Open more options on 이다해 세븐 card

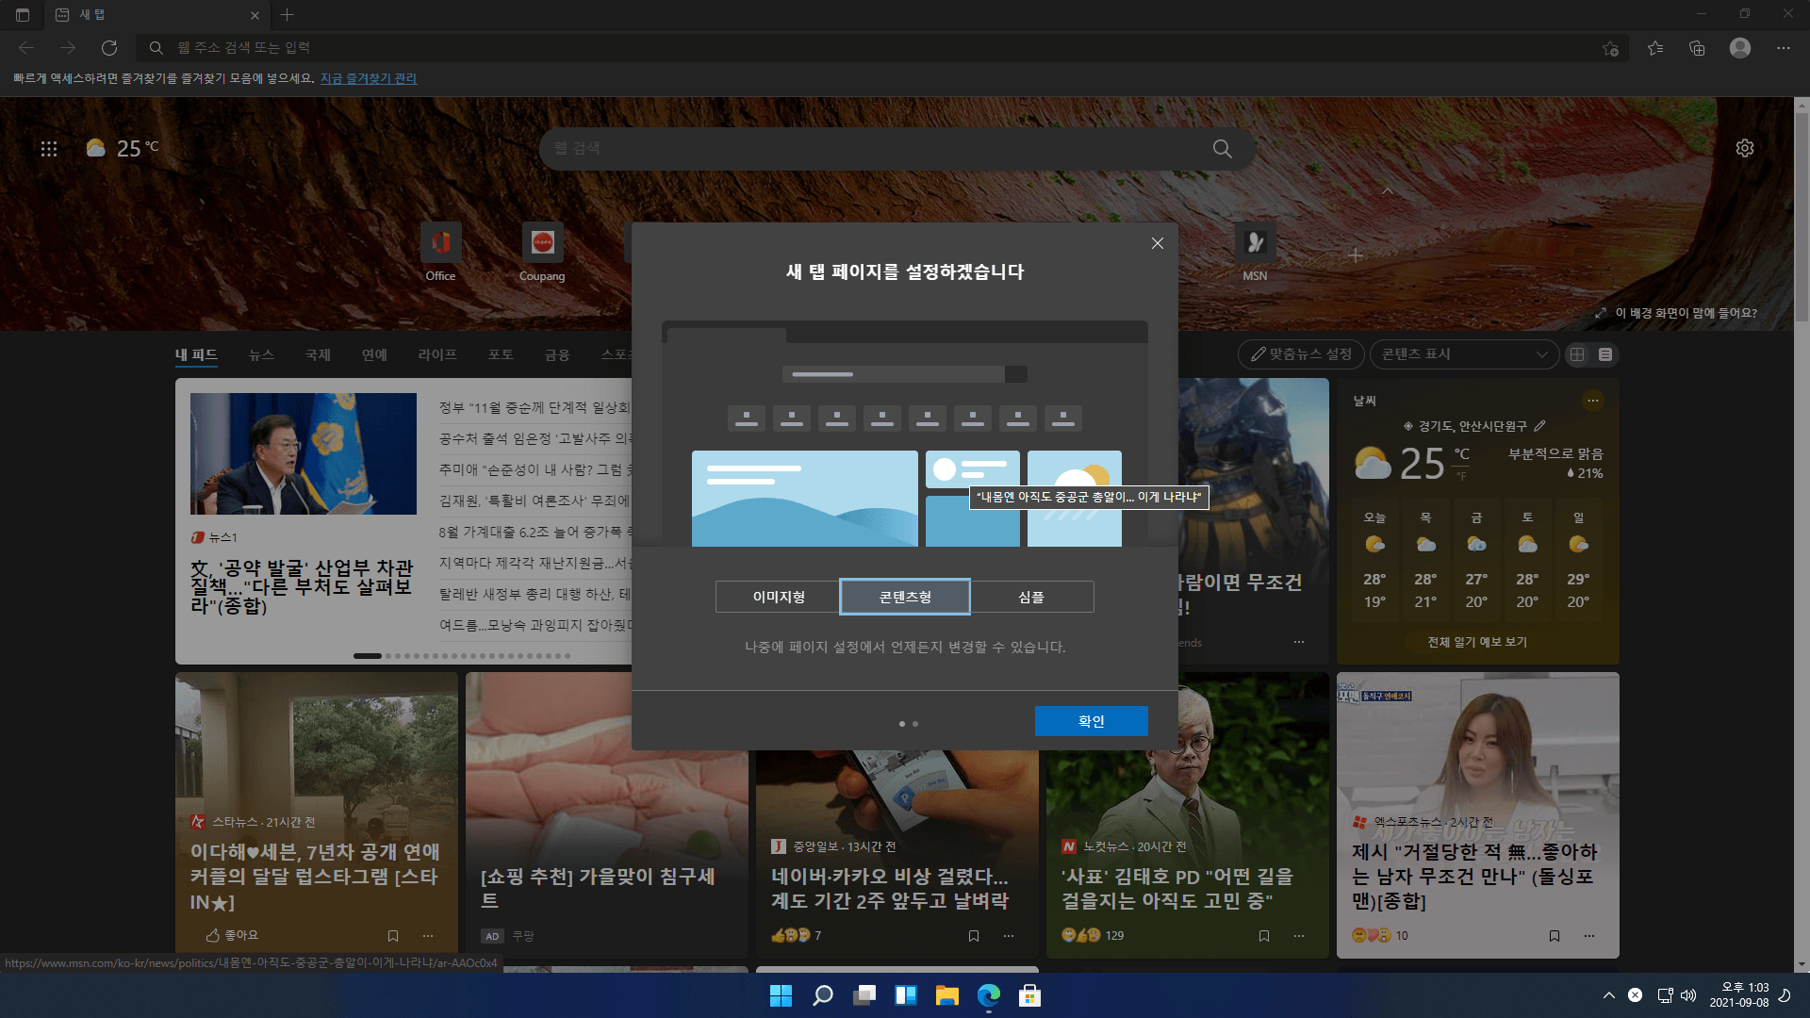tap(428, 936)
